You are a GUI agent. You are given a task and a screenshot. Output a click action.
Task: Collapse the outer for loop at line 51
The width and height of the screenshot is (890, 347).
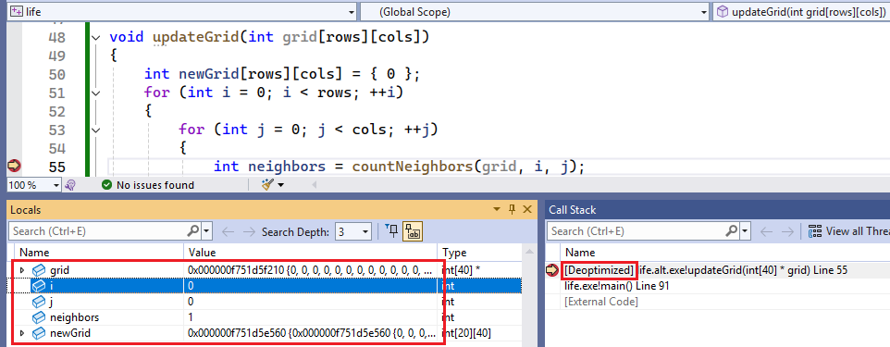tap(96, 93)
